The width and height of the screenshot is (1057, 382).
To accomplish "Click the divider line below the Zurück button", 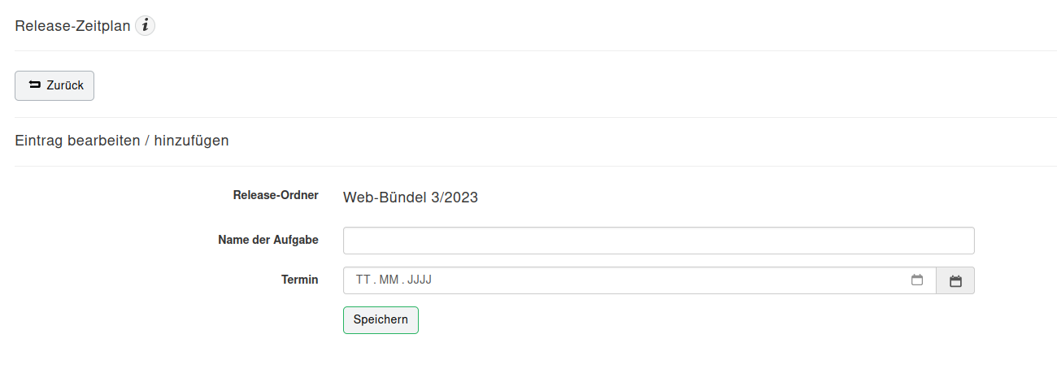I will [536, 117].
